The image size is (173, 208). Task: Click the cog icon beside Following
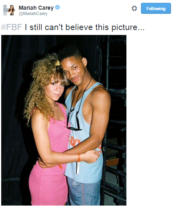134,9
